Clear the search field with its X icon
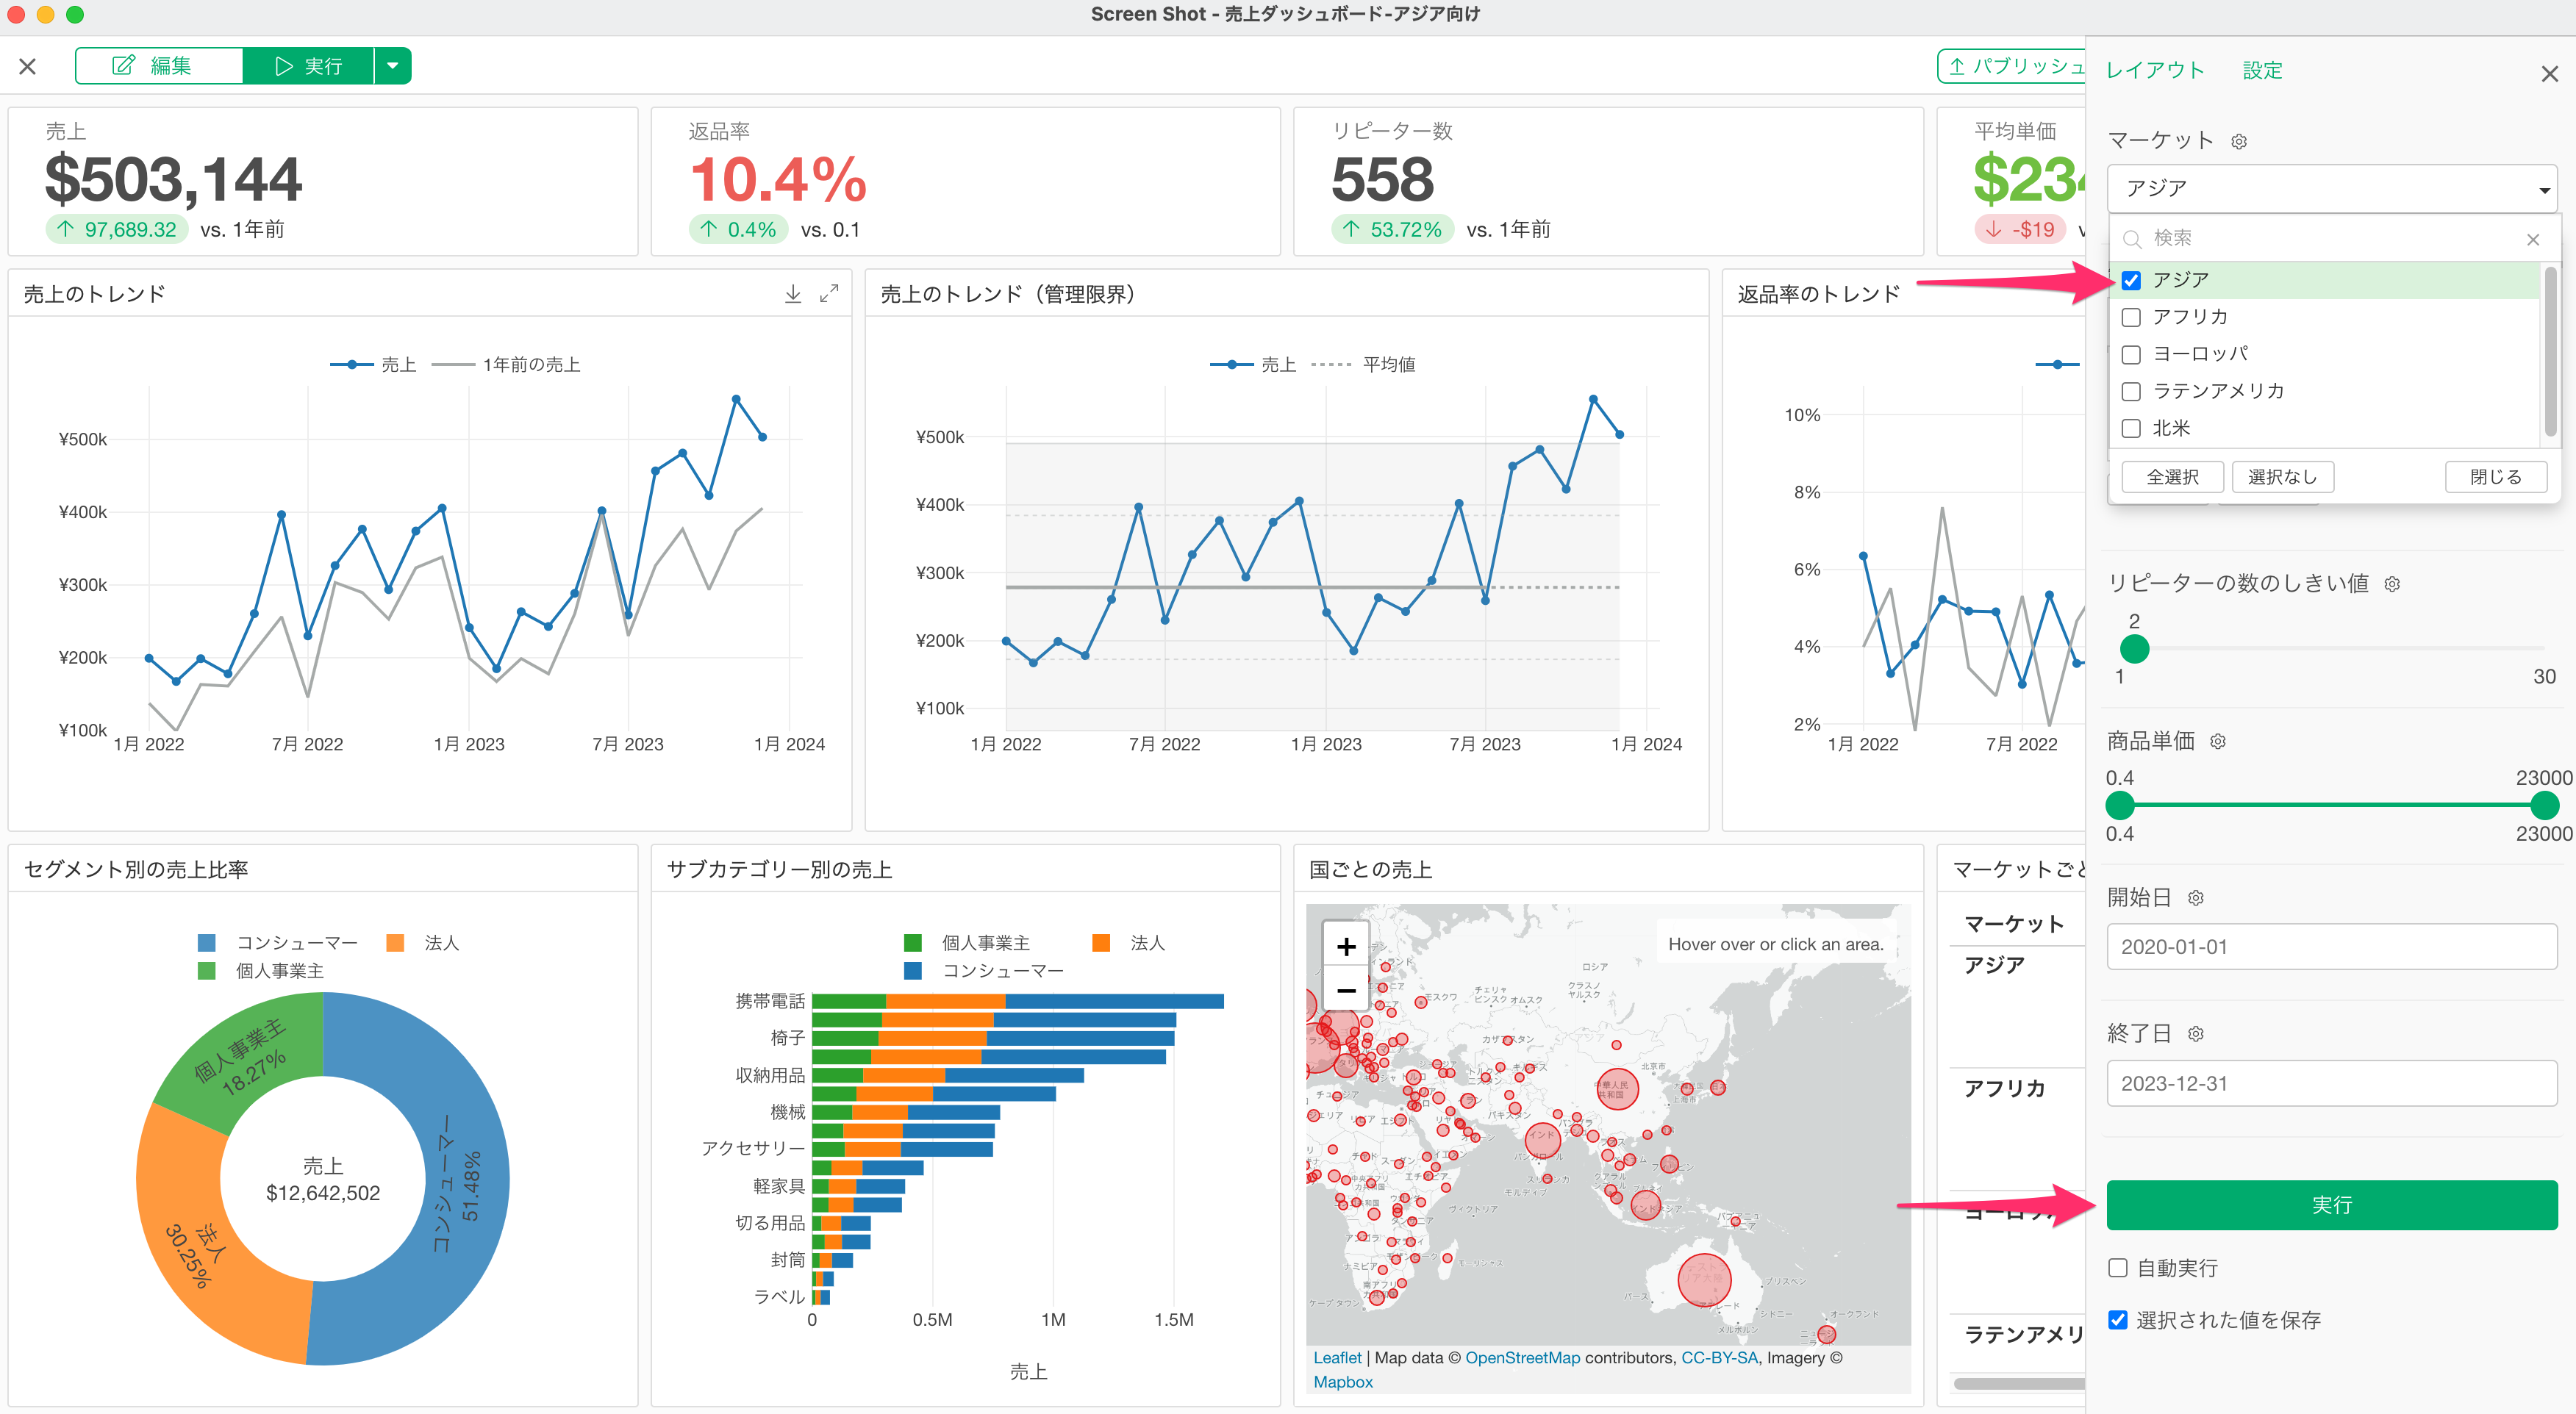The image size is (2576, 1414). coord(2533,239)
